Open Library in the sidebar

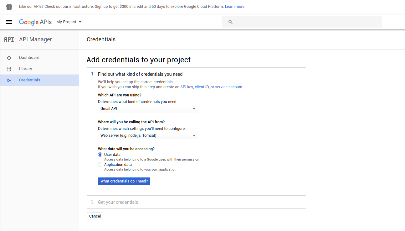pyautogui.click(x=26, y=69)
